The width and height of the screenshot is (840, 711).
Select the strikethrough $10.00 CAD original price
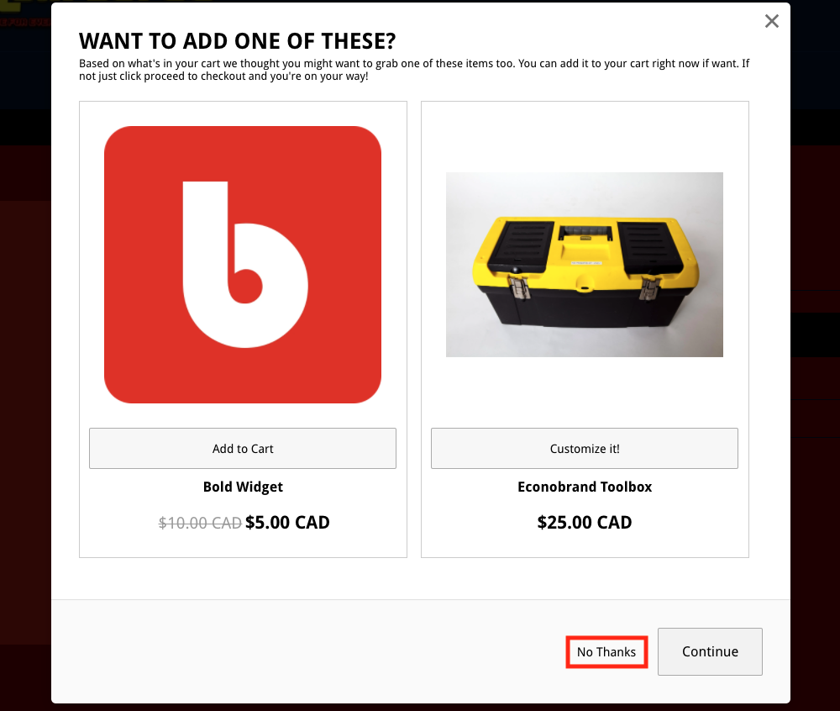[200, 522]
